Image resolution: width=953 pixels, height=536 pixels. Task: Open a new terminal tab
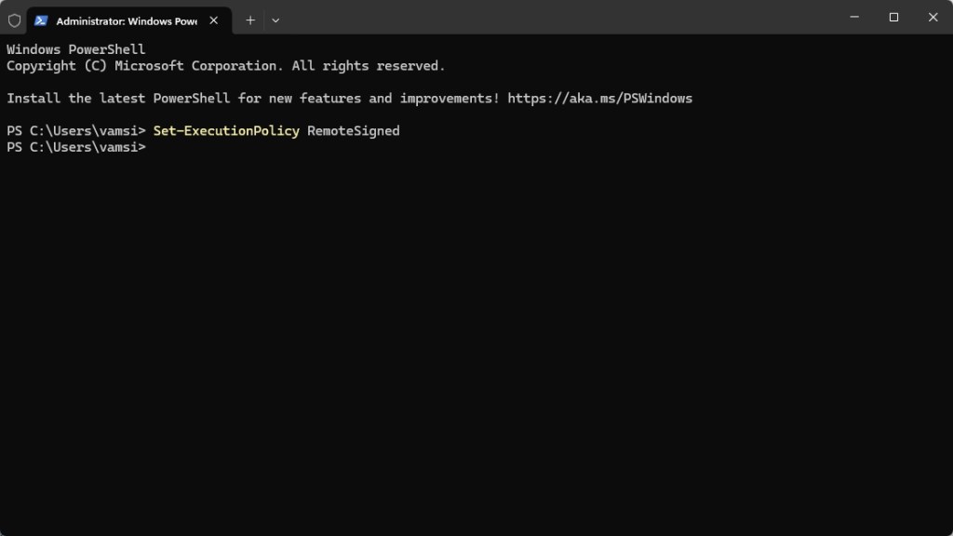[x=249, y=20]
